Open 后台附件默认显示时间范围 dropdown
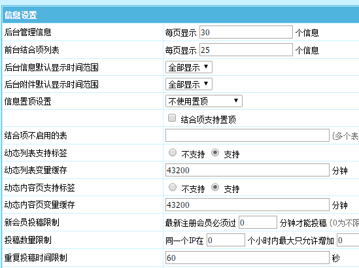The width and height of the screenshot is (359, 268). [x=189, y=84]
